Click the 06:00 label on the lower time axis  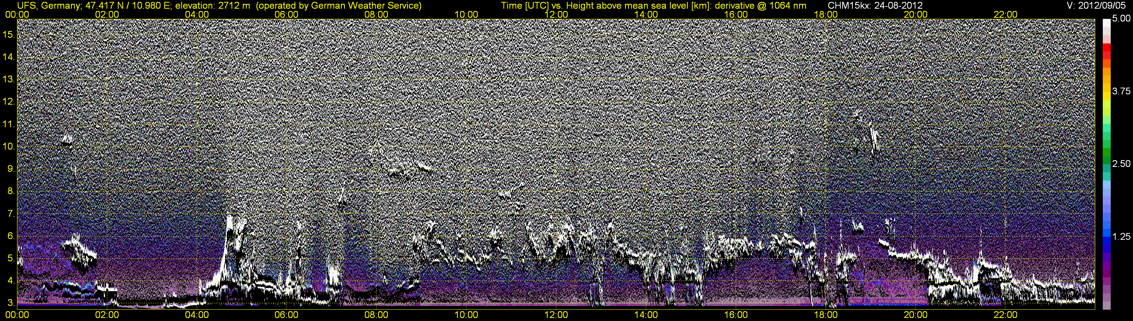[x=286, y=315]
